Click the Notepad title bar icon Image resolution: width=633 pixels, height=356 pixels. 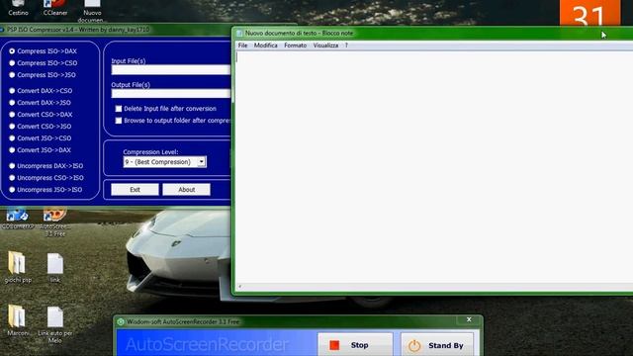239,33
